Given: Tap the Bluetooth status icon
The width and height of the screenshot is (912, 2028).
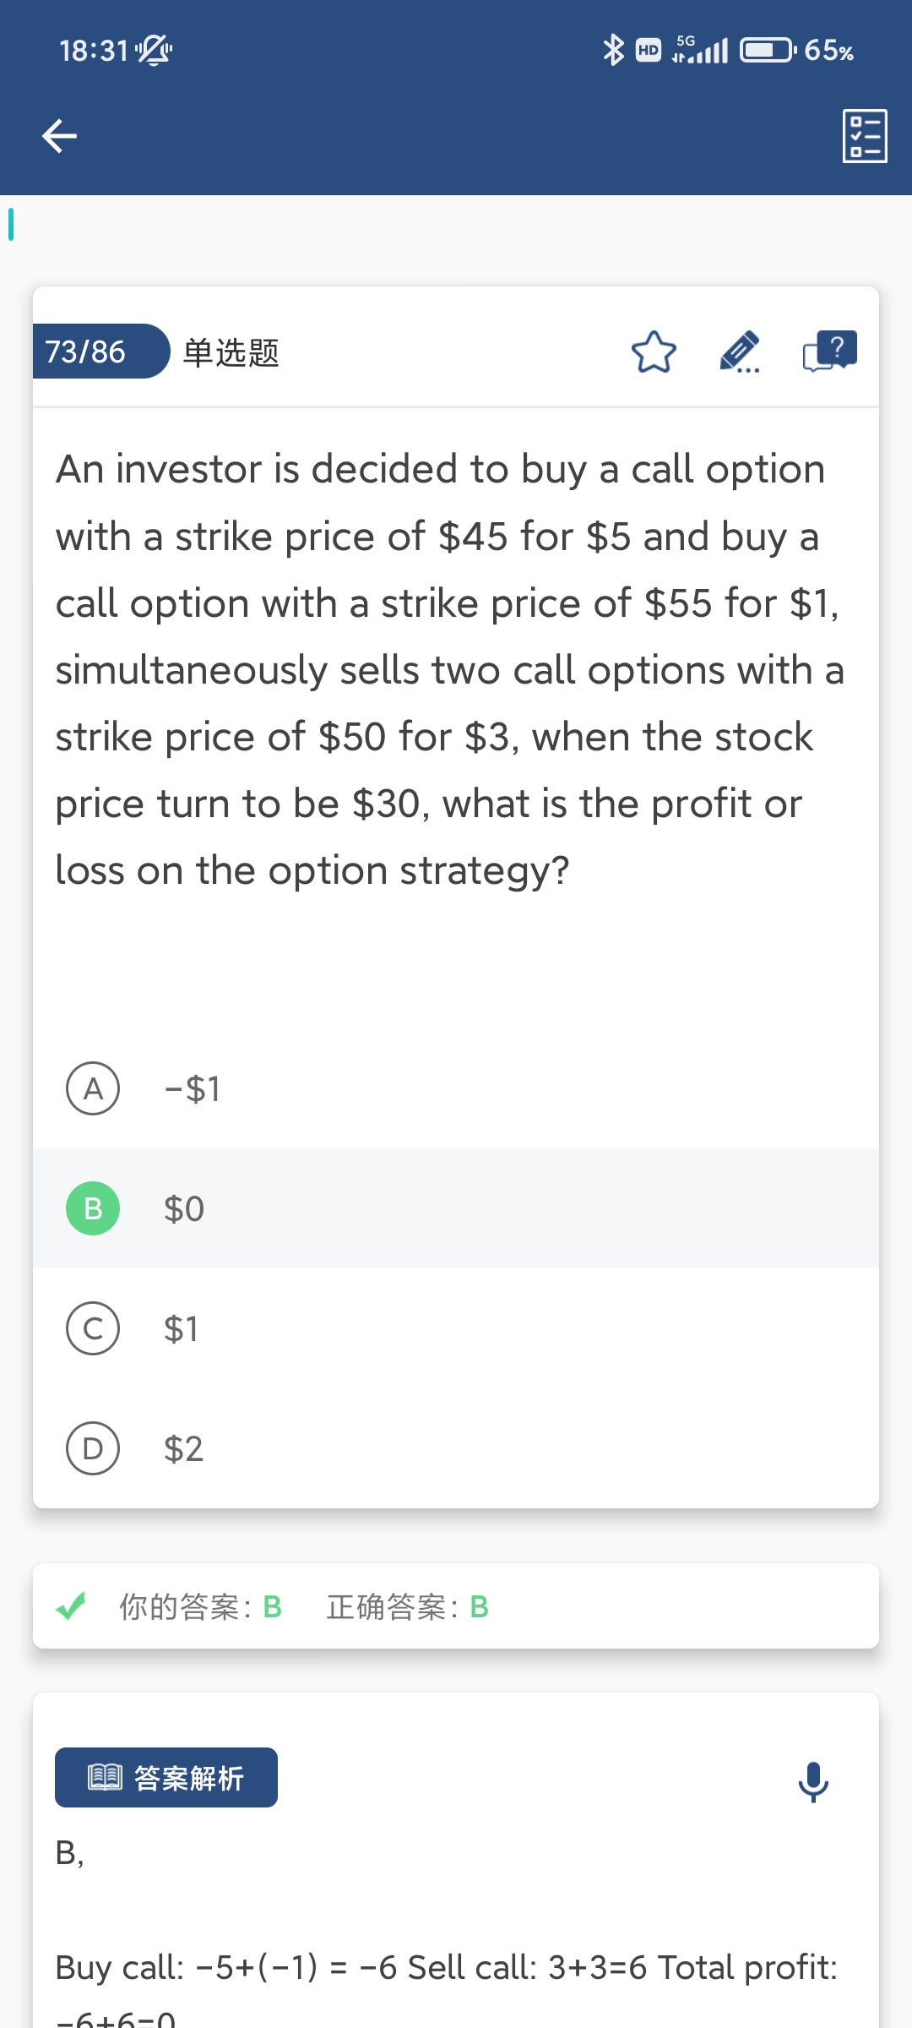Looking at the screenshot, I should (613, 50).
